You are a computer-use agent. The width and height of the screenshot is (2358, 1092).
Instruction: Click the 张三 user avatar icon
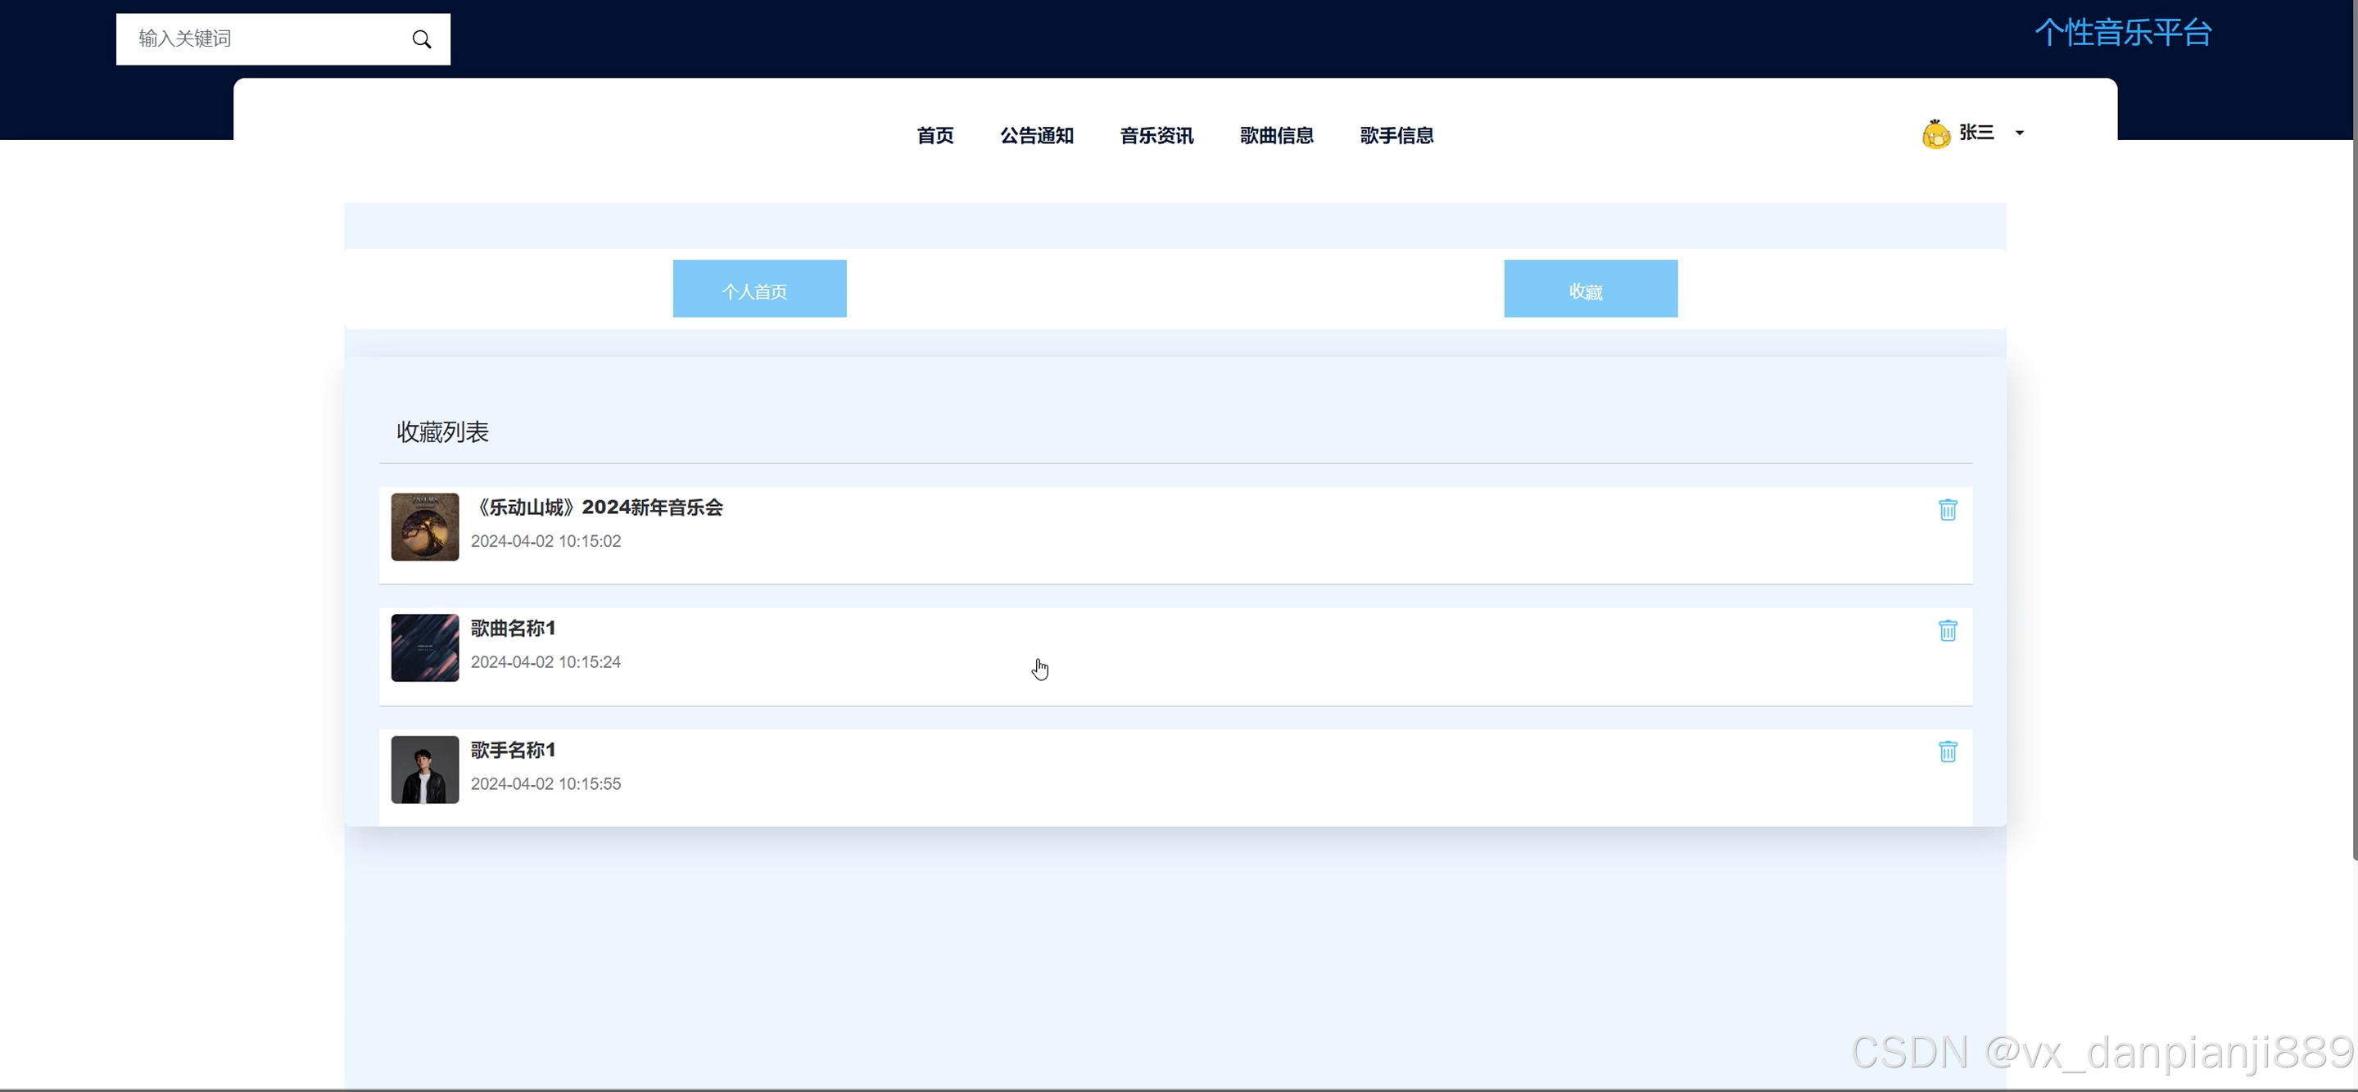pos(1935,134)
